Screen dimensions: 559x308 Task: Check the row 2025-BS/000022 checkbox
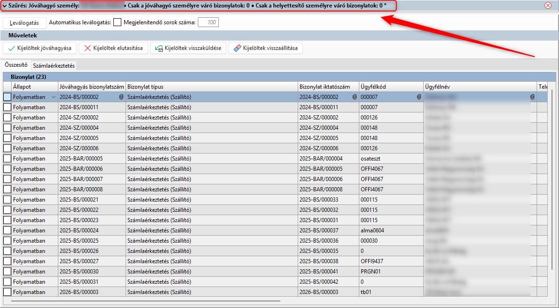point(7,210)
